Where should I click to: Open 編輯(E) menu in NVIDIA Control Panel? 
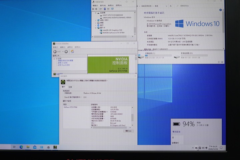[x=63, y=47]
